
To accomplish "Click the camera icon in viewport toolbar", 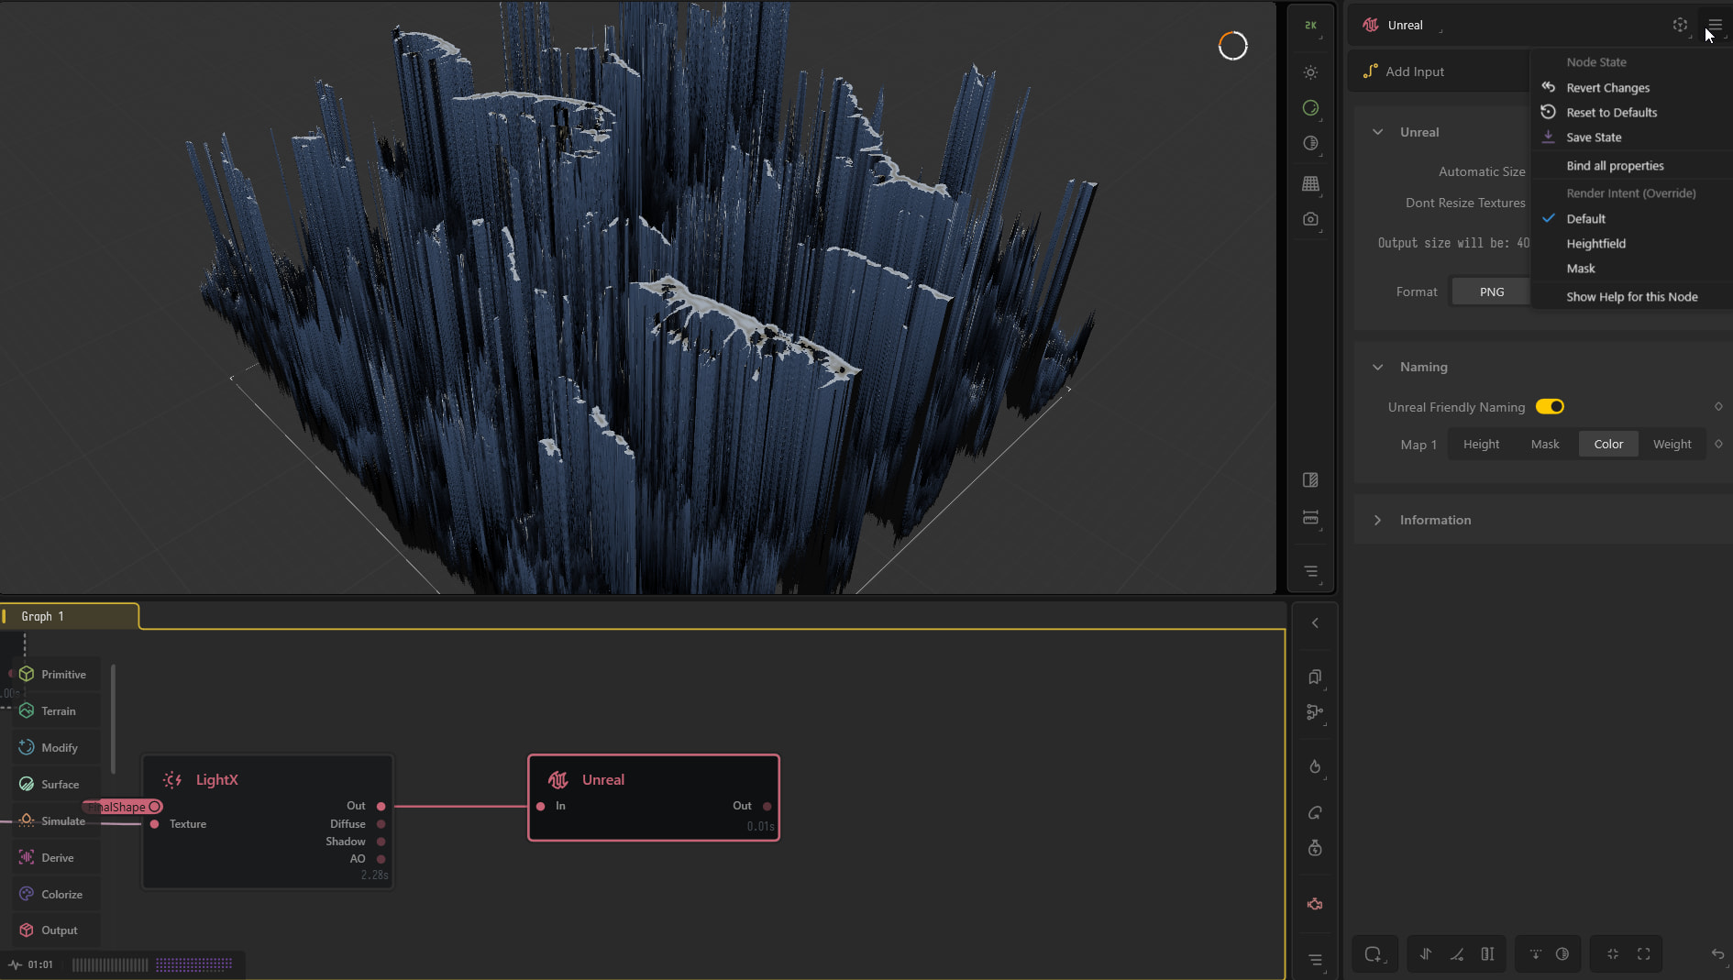I will [x=1310, y=219].
